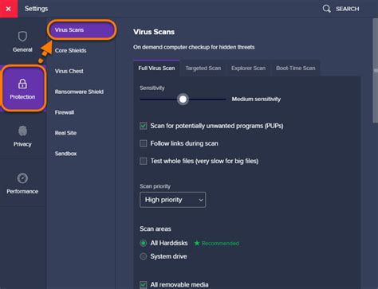Open Performance gauge icon

[x=22, y=178]
